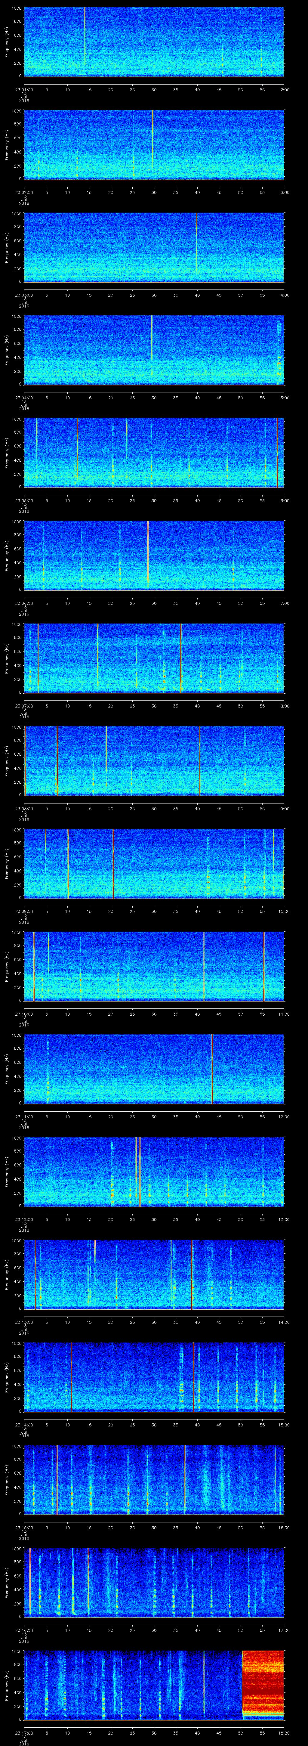
Task: Click the 23:08:00 start time label
Action: click(x=24, y=808)
